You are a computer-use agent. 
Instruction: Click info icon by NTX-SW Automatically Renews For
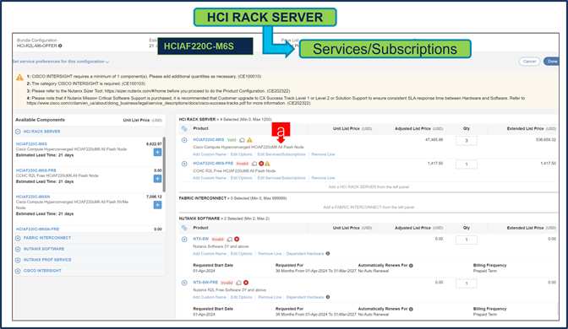(x=411, y=266)
